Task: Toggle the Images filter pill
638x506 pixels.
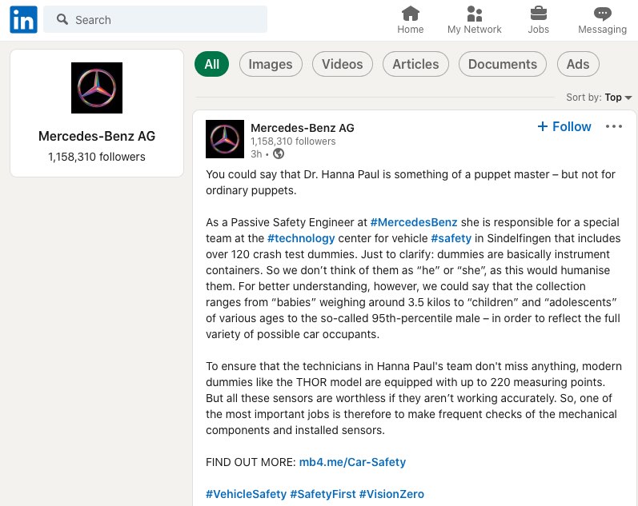Action: pyautogui.click(x=271, y=64)
